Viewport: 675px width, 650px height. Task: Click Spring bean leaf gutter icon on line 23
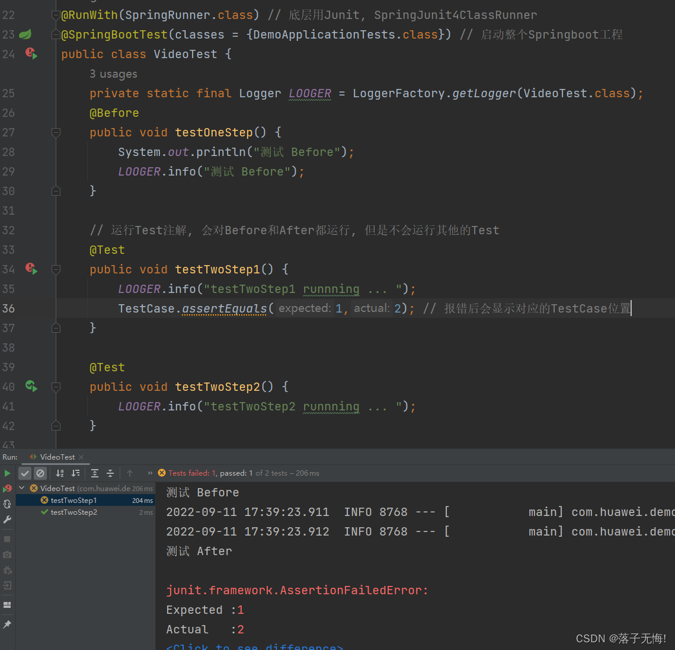(x=25, y=34)
